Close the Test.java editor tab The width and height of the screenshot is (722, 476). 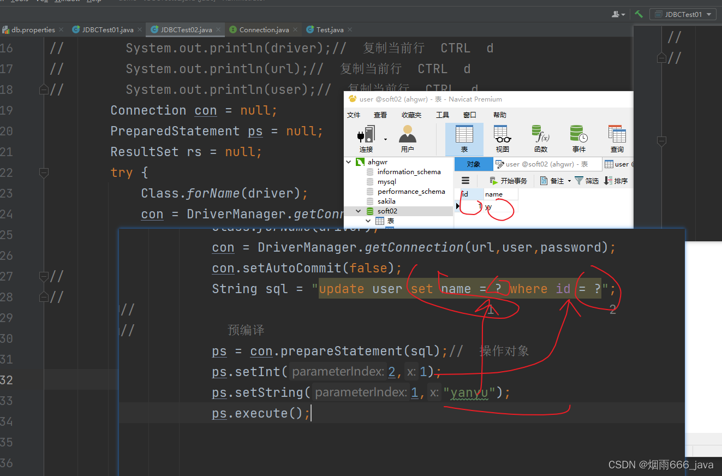(x=349, y=29)
